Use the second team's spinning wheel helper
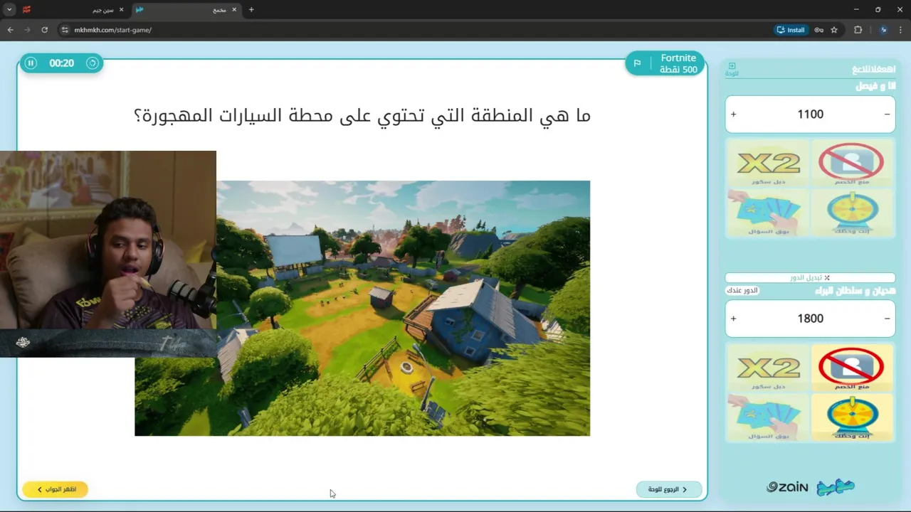911x512 pixels. 851,417
